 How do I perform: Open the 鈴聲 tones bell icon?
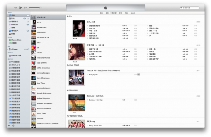click(10, 34)
